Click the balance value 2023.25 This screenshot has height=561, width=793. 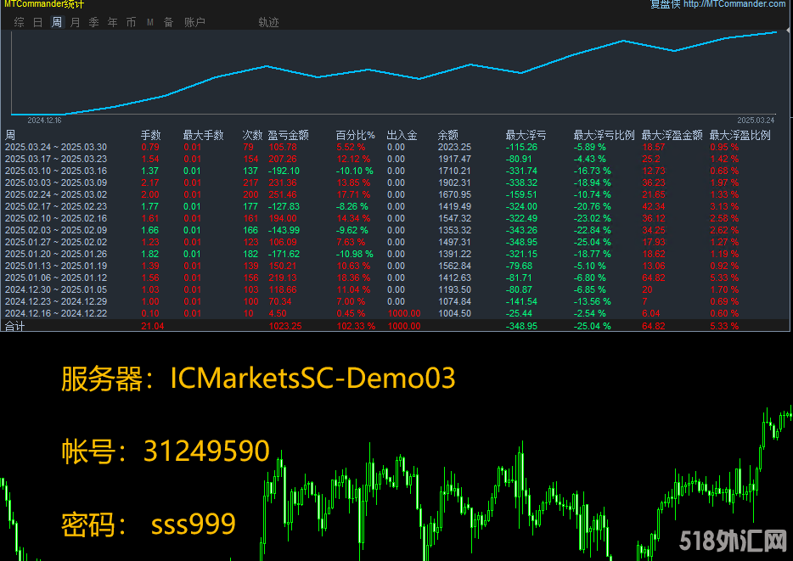point(454,147)
